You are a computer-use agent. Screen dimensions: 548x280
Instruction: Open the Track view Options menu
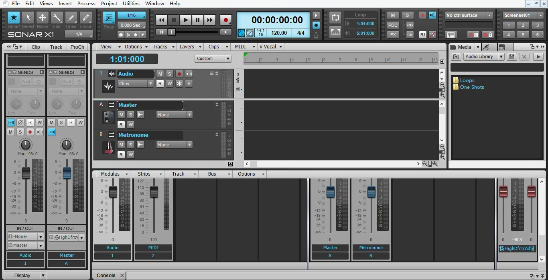136,47
